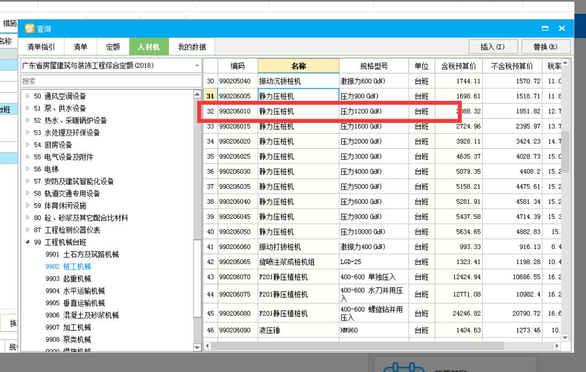
Task: Select row 30 振动沉拔桩机
Action: pos(382,81)
